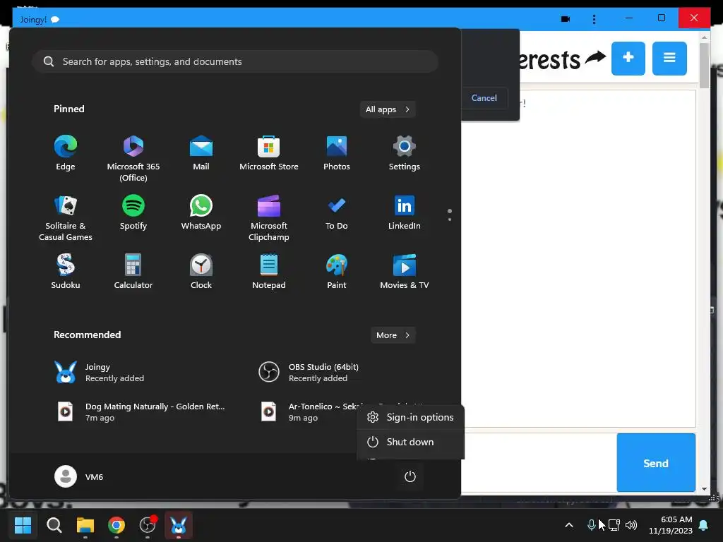Click the Windows Start button on taskbar
This screenshot has height=542, width=723.
pos(23,525)
